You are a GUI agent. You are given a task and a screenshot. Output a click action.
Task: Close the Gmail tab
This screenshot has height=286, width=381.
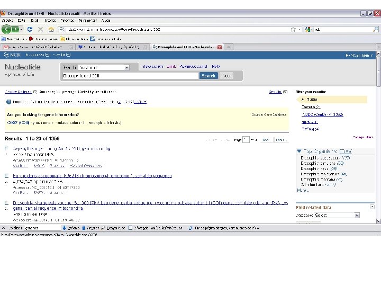71,47
